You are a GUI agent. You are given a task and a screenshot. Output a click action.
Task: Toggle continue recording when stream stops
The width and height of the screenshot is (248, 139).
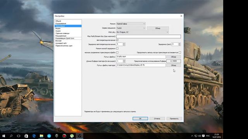pyautogui.click(x=180, y=53)
